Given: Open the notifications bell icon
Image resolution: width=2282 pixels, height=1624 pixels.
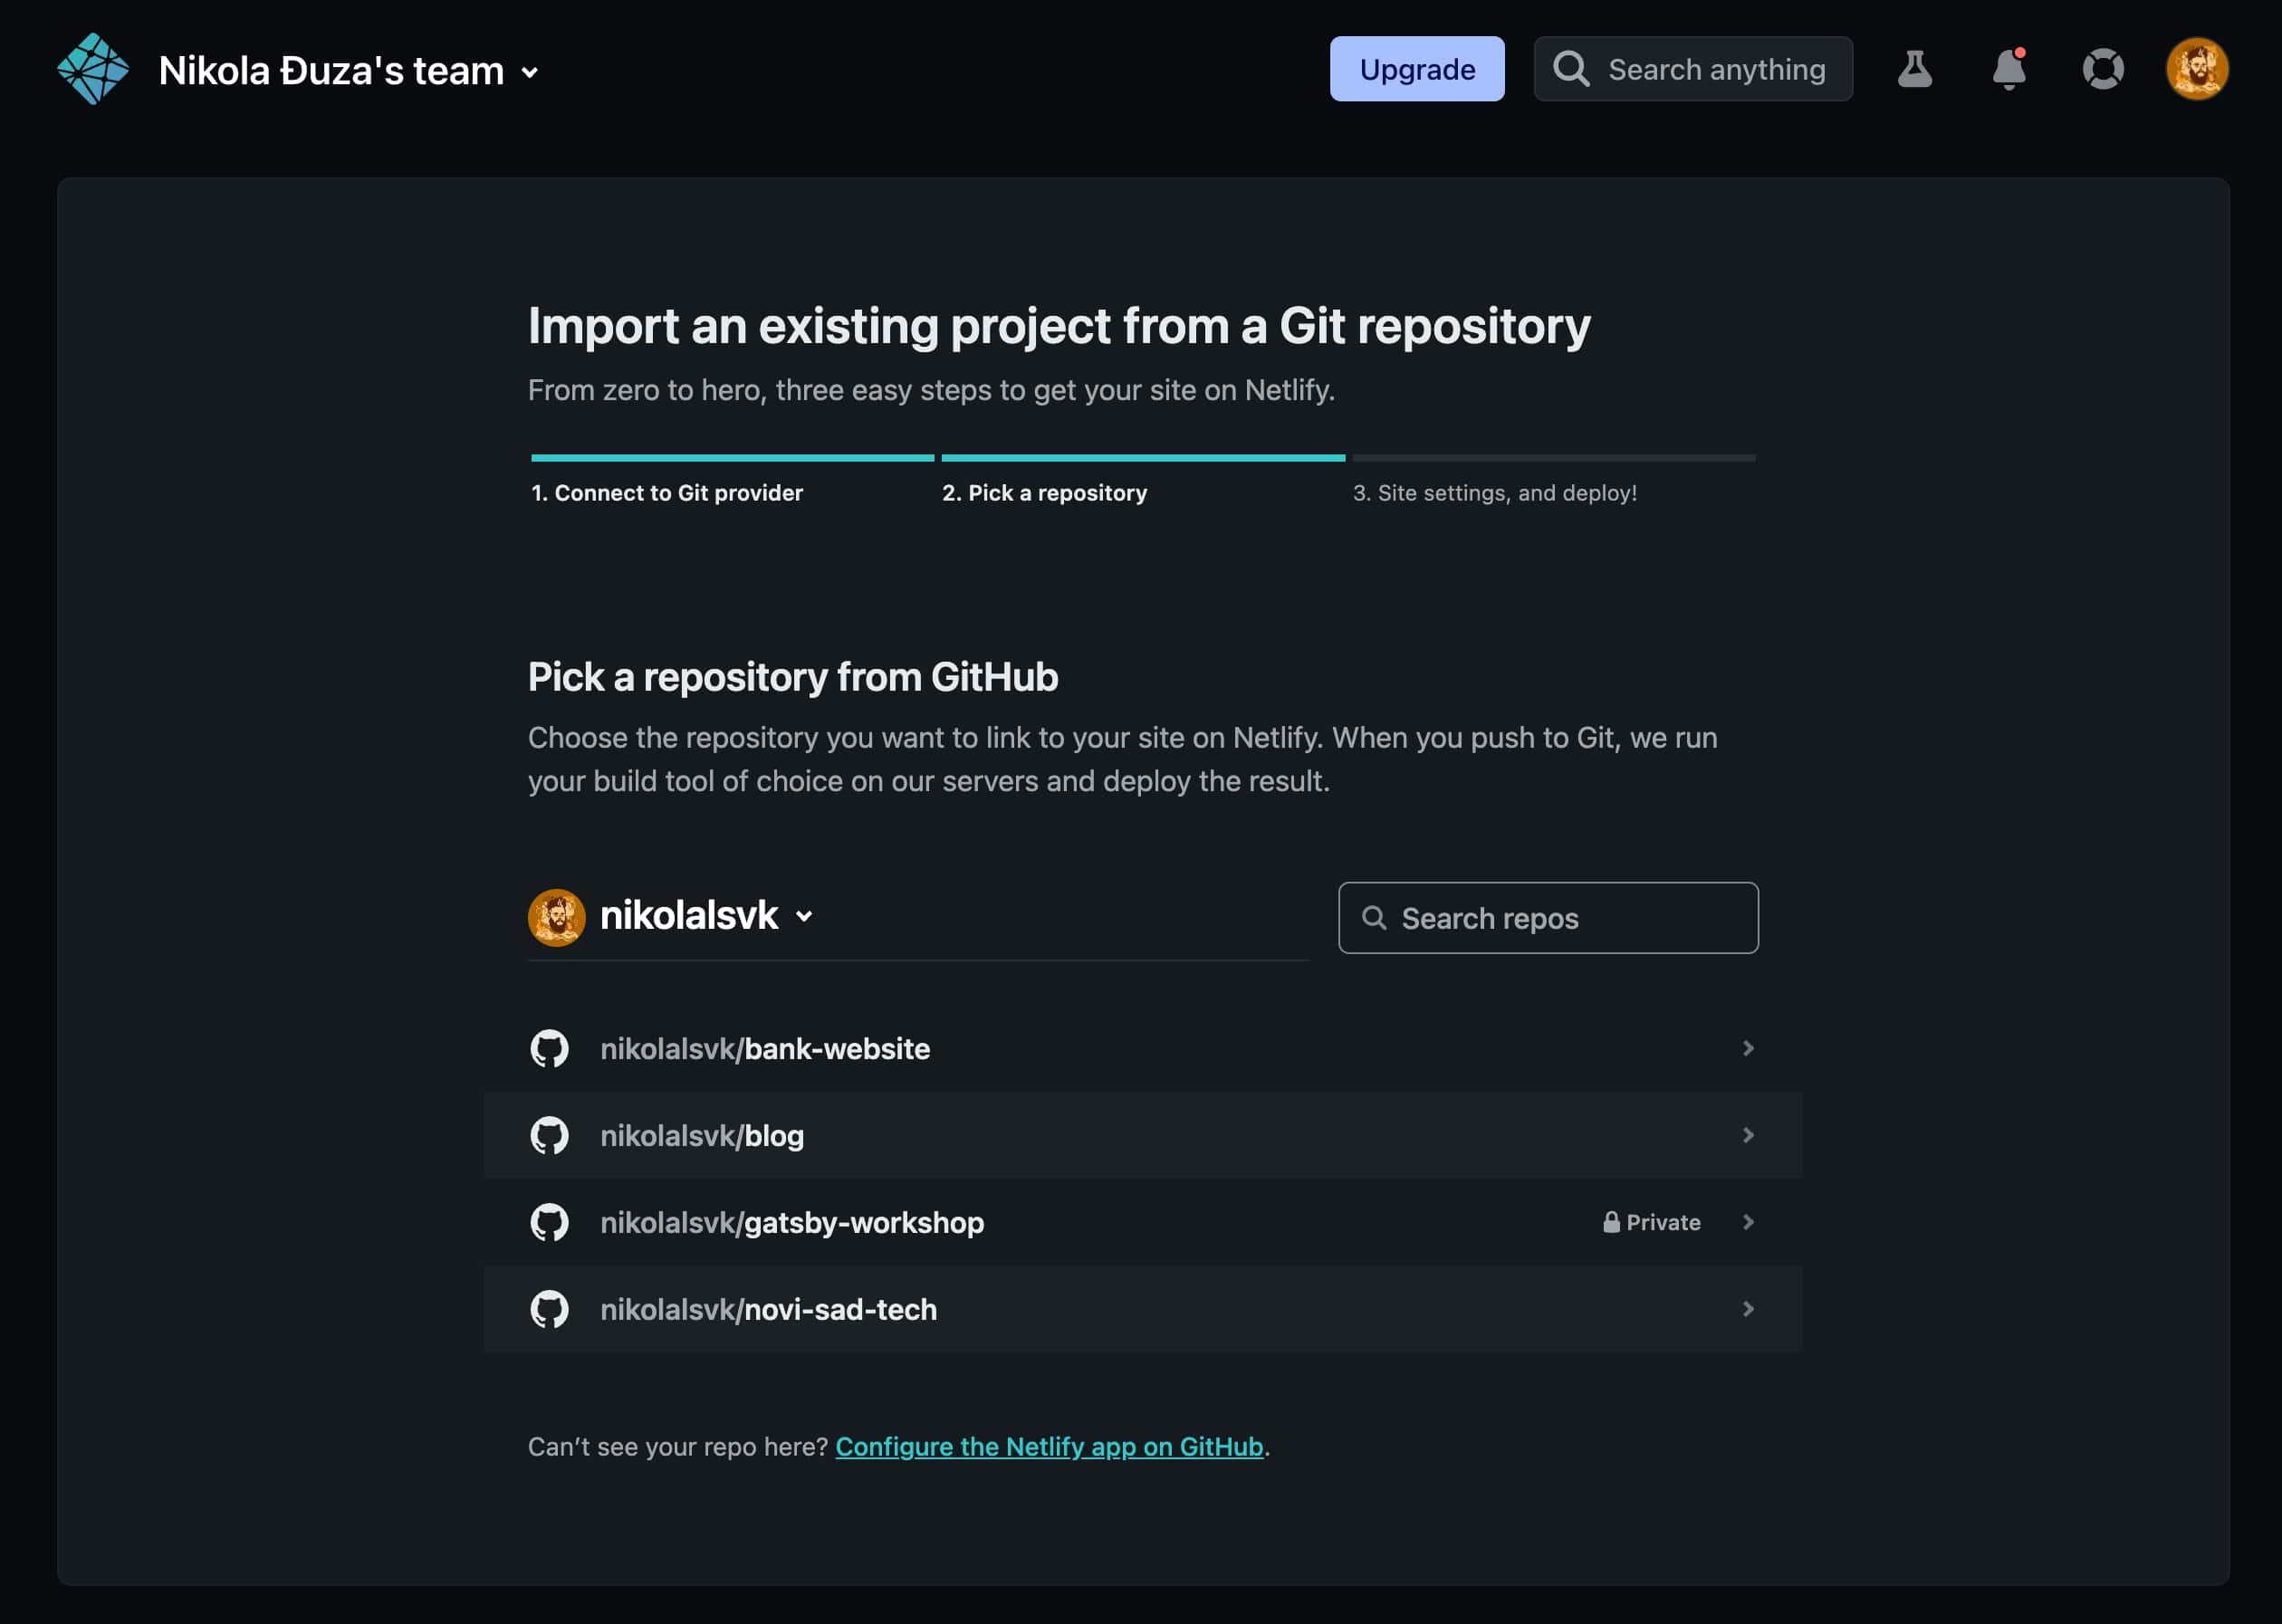Looking at the screenshot, I should (x=2008, y=69).
